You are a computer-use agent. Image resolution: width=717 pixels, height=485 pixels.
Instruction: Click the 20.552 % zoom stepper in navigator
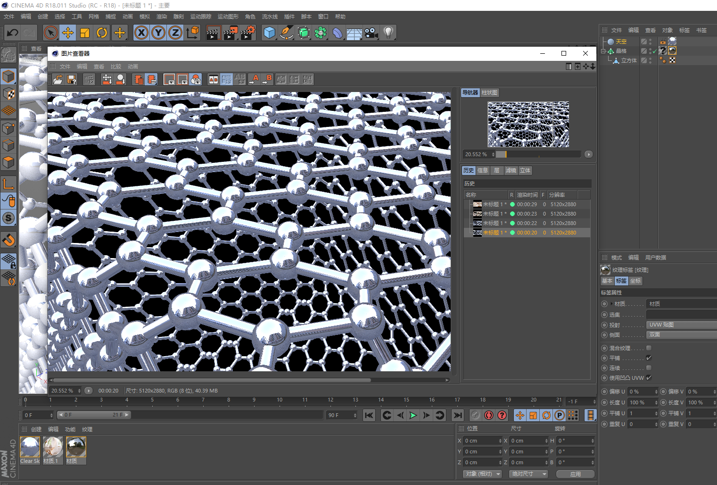click(493, 154)
